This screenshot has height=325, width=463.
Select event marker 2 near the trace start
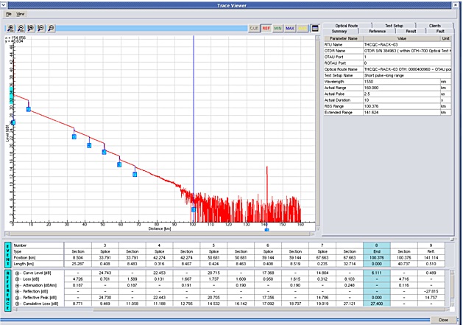click(x=29, y=109)
